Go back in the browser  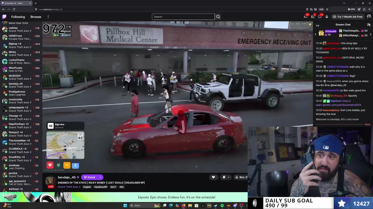click(3, 9)
